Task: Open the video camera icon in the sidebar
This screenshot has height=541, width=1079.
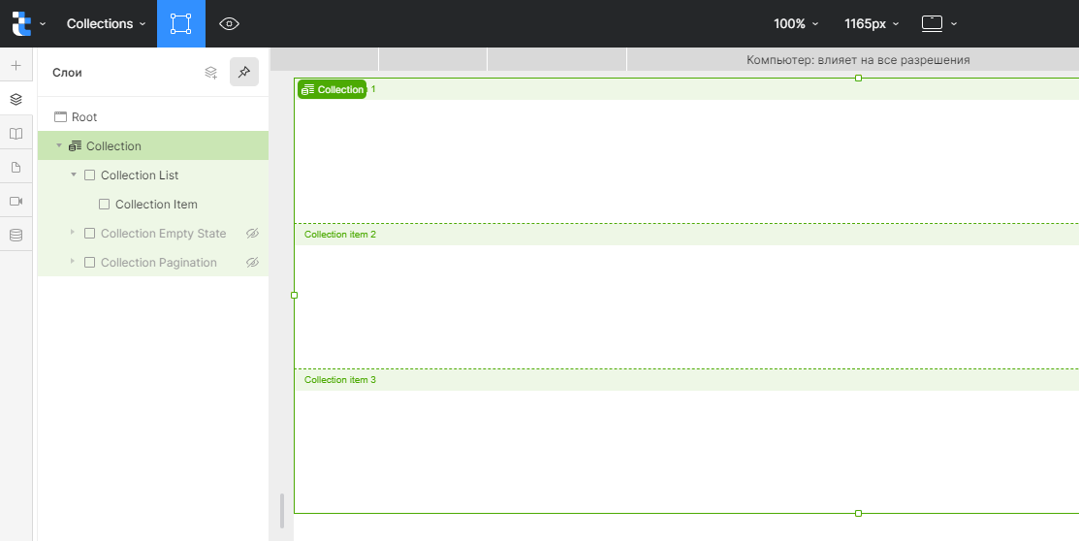Action: [x=16, y=201]
